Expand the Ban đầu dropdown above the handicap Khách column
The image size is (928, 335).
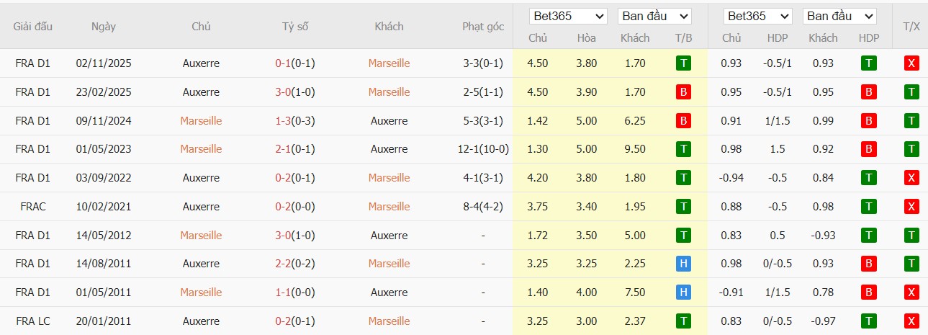click(x=839, y=16)
